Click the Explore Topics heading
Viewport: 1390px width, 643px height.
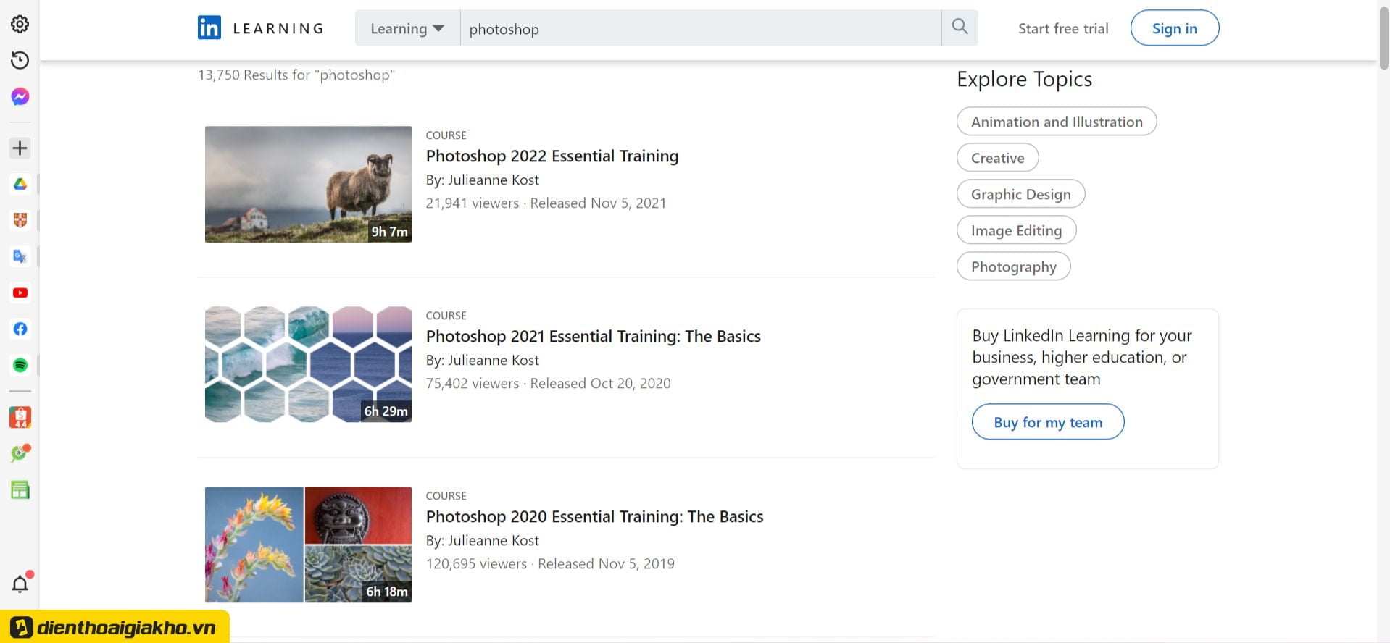click(1024, 79)
